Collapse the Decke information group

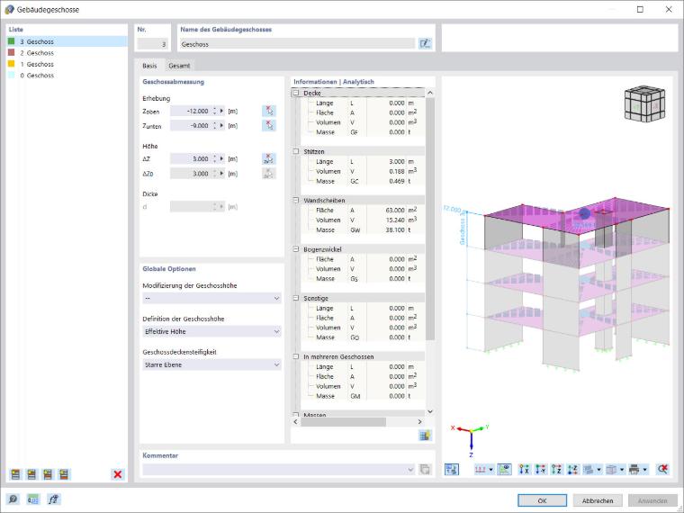point(296,93)
